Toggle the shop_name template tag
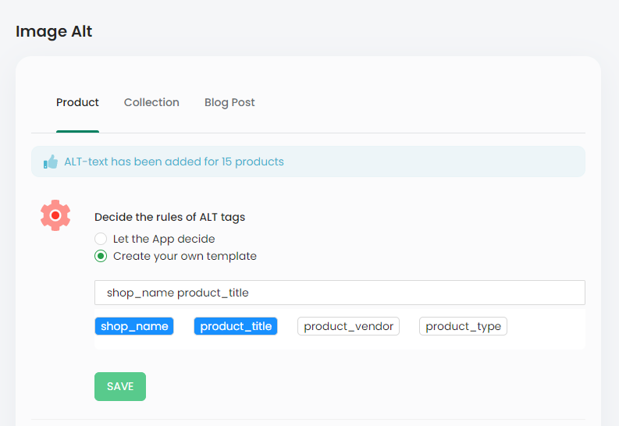The image size is (619, 426). 134,326
